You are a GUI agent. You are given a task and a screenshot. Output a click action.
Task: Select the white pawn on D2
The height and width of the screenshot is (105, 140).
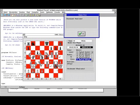pos(42,71)
